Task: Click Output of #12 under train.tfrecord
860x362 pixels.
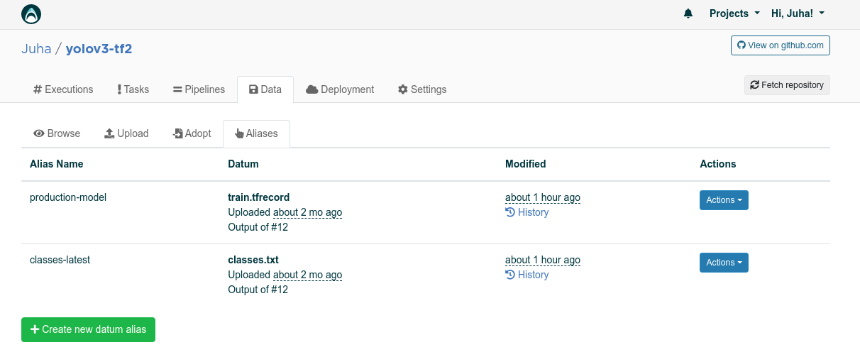Action: [258, 227]
